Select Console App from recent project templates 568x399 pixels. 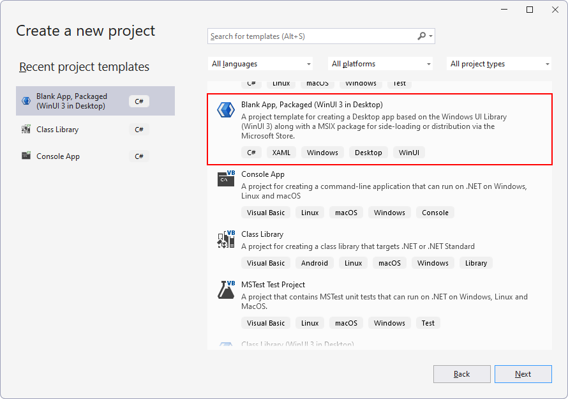[x=83, y=156]
